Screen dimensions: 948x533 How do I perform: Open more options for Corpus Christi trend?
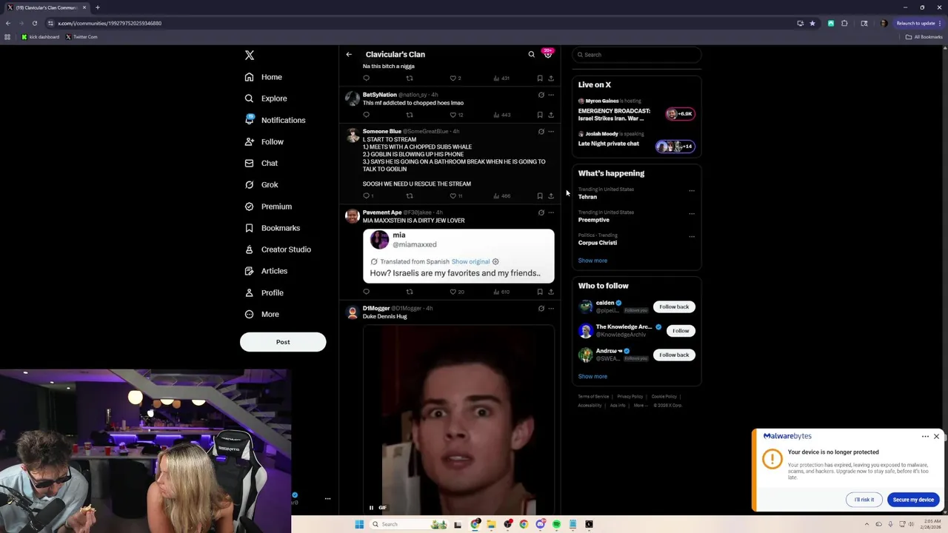(692, 236)
